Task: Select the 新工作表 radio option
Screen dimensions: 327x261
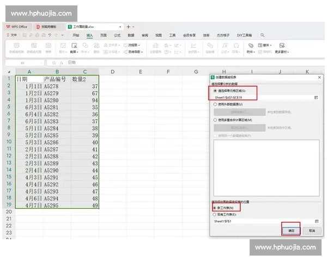Action: pos(215,208)
